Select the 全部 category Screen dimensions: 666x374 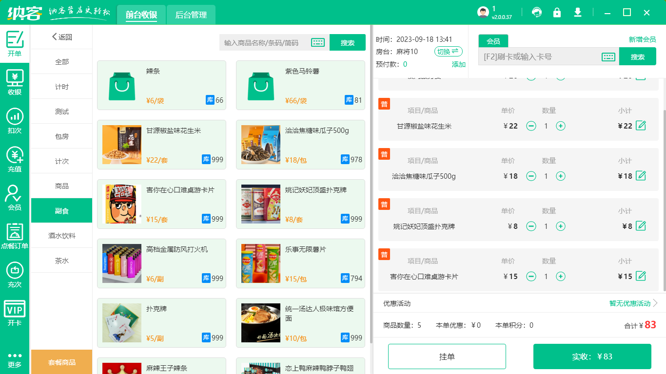click(x=61, y=62)
